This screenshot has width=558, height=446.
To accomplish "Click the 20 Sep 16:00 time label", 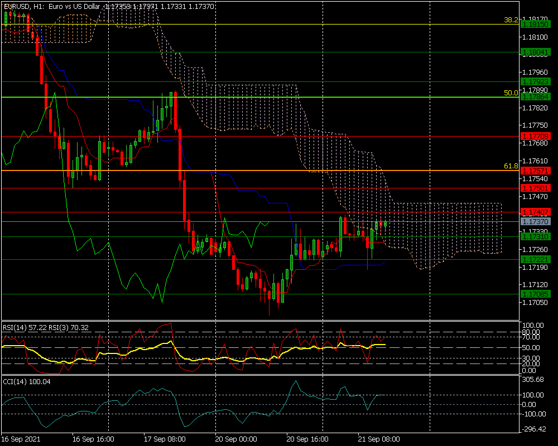I will tap(308, 439).
